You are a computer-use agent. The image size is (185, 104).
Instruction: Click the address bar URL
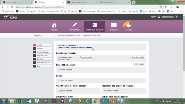(x=41, y=7)
